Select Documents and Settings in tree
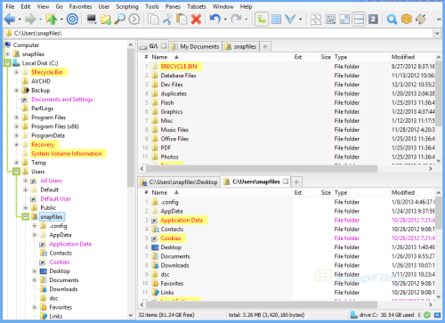Image resolution: width=445 pixels, height=323 pixels. 62,100
